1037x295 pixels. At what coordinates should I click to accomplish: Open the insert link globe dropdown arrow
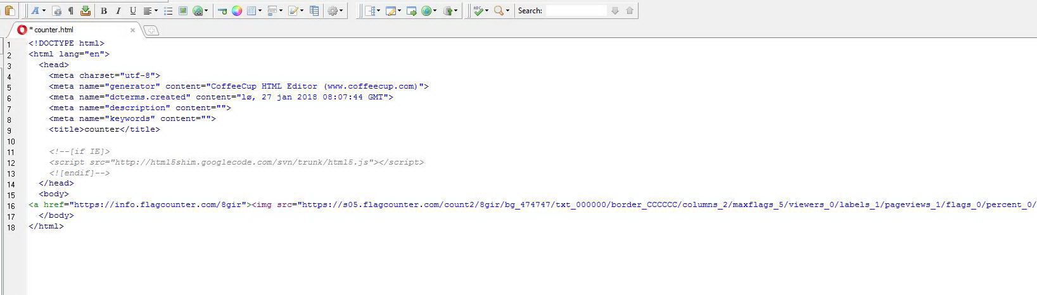click(206, 11)
